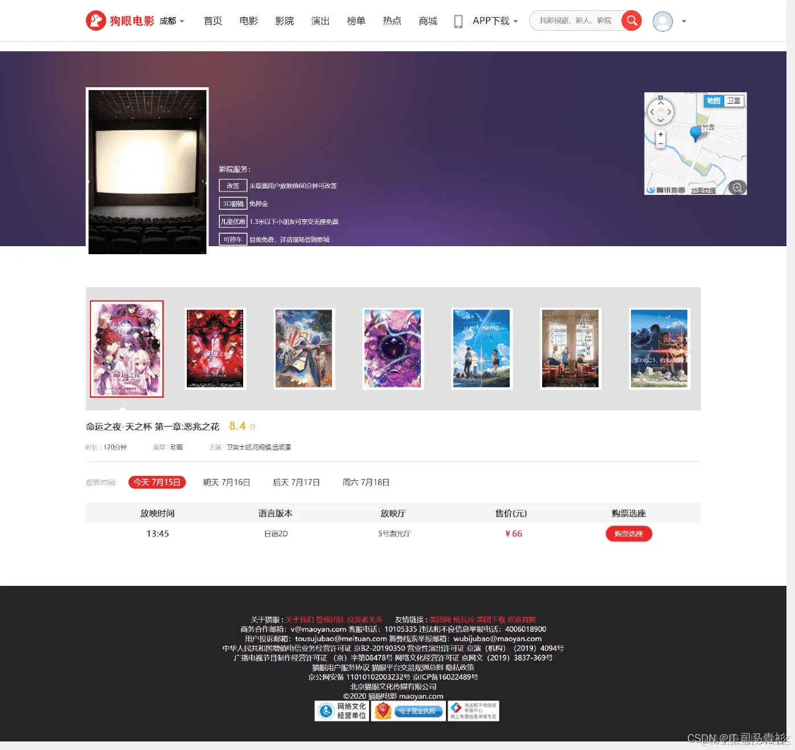Open the 格瓦拉 friendly link
The height and width of the screenshot is (750, 795).
(464, 619)
